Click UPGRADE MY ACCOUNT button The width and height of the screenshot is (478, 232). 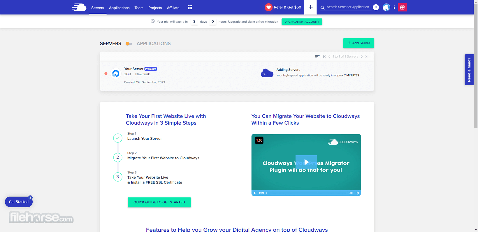[302, 22]
